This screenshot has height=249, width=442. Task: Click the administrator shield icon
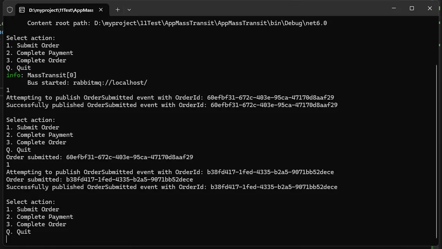10,9
